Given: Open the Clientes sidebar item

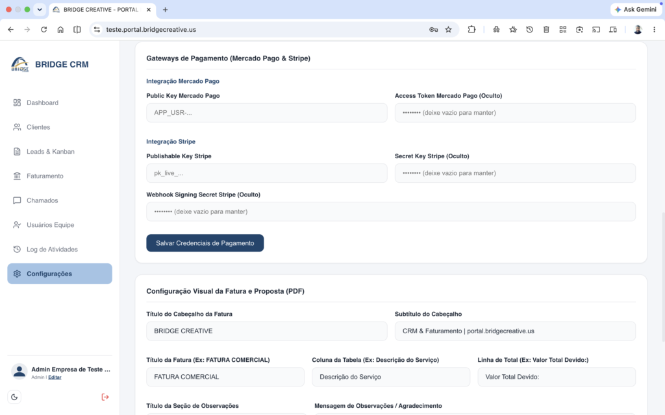Looking at the screenshot, I should click(60, 127).
